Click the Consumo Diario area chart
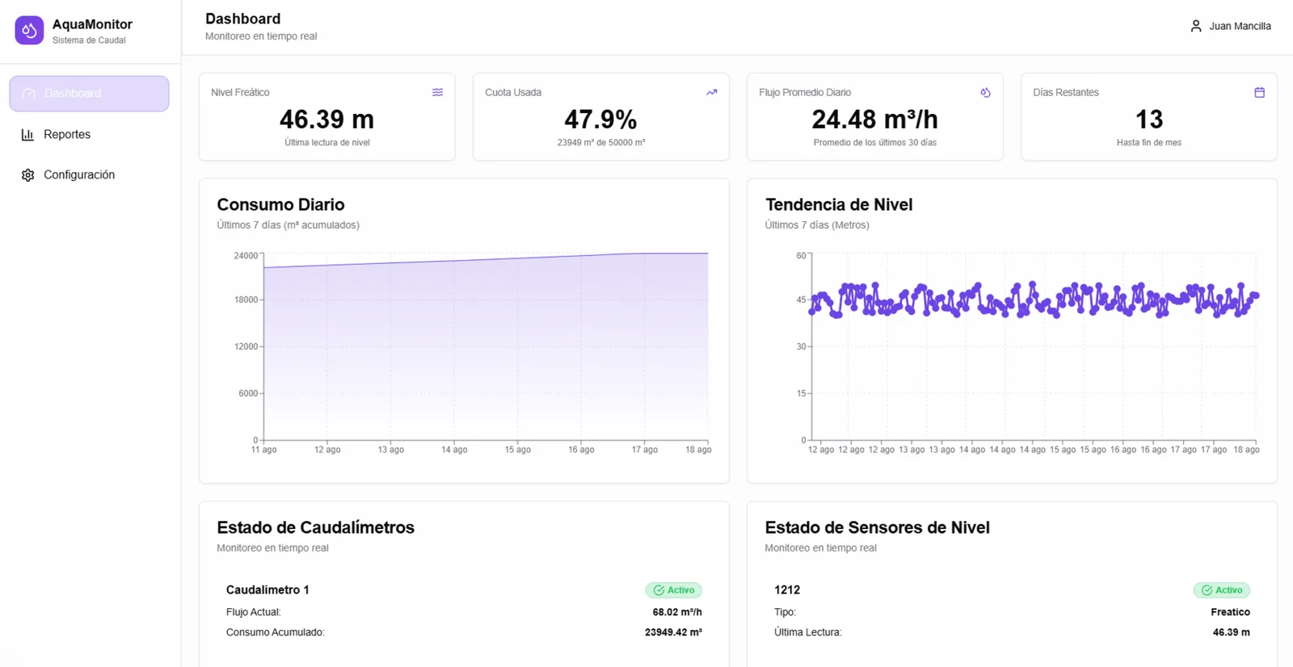The height and width of the screenshot is (667, 1293). pos(485,347)
